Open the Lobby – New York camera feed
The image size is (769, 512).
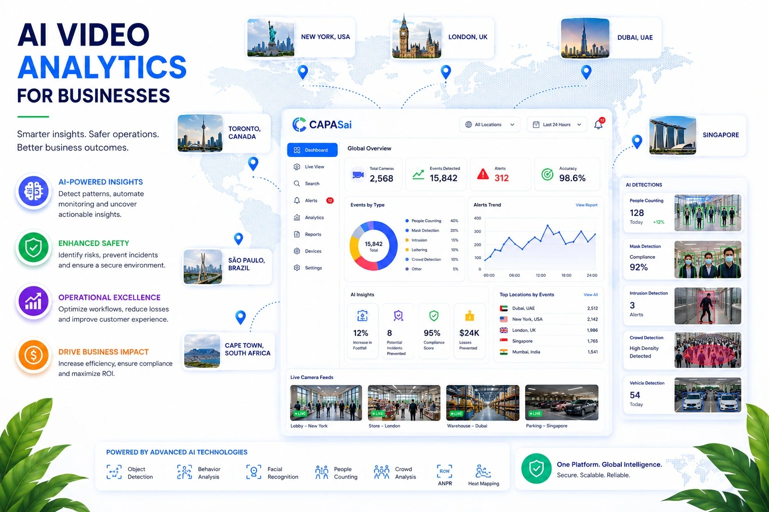pos(326,402)
